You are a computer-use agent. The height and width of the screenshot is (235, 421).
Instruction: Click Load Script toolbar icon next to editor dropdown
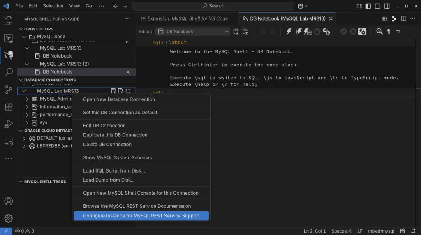(236, 32)
